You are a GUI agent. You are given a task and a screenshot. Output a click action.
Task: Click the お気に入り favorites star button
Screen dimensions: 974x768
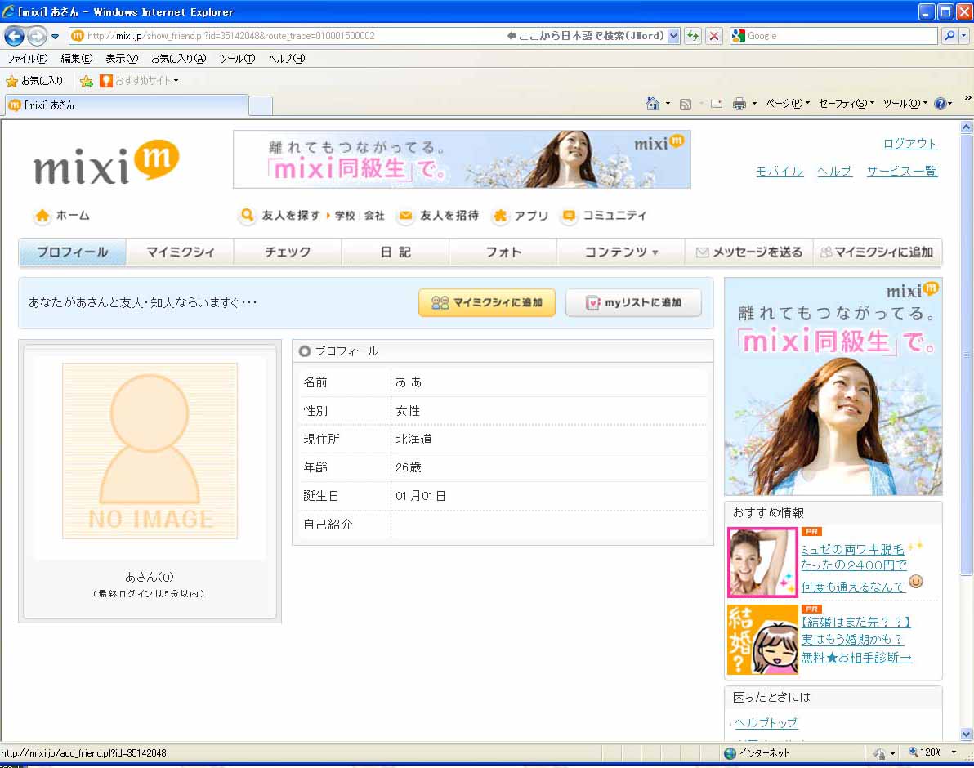[x=35, y=81]
